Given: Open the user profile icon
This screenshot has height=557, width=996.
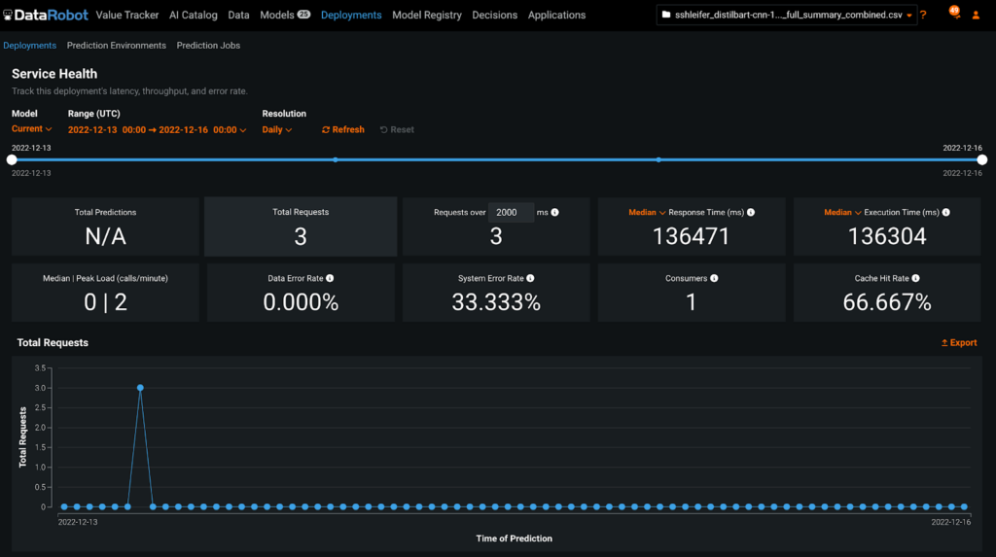Looking at the screenshot, I should click(x=977, y=16).
